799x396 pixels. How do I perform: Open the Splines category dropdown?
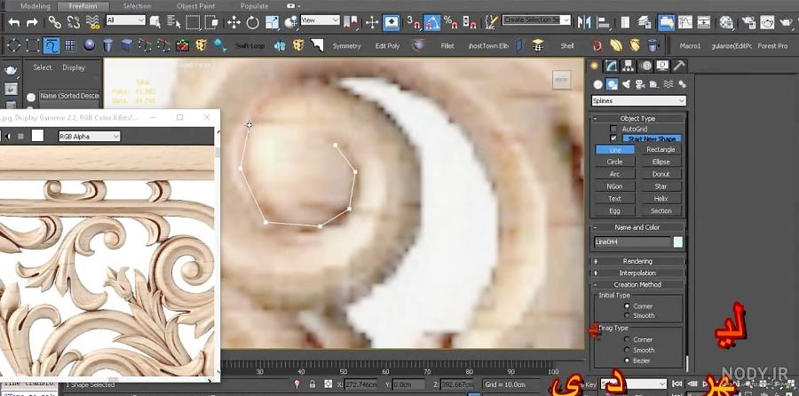pyautogui.click(x=638, y=101)
